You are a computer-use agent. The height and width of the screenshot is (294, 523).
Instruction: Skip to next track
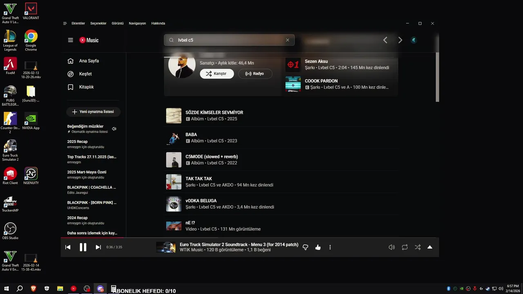click(98, 247)
